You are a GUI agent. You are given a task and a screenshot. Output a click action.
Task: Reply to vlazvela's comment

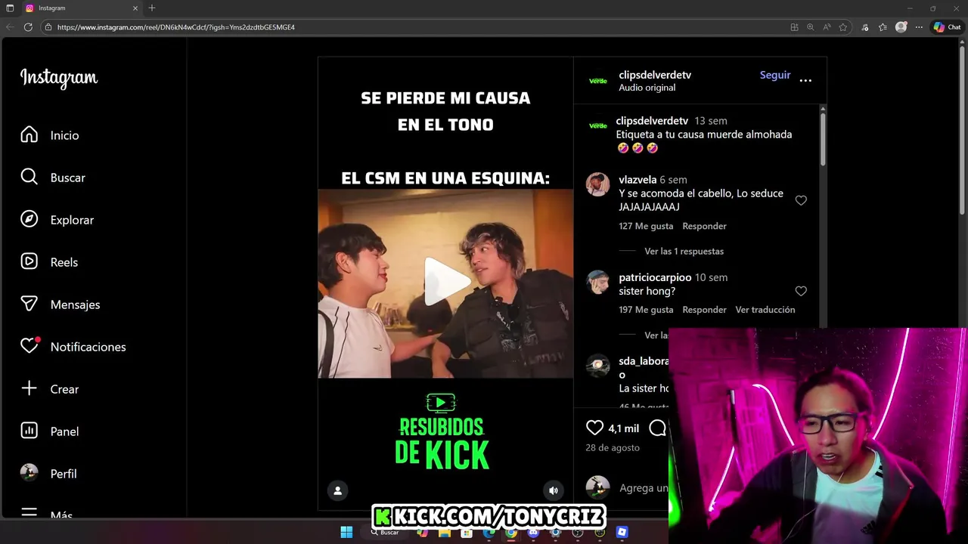point(704,226)
